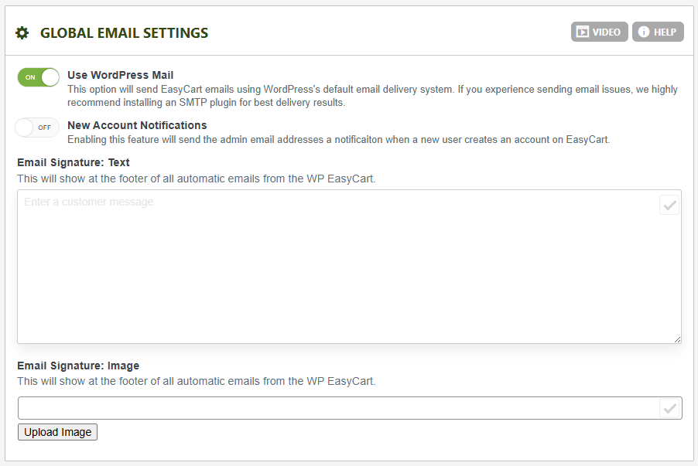Grab the resize handle of the signature text area
Screen dimensions: 698x466
[677, 339]
